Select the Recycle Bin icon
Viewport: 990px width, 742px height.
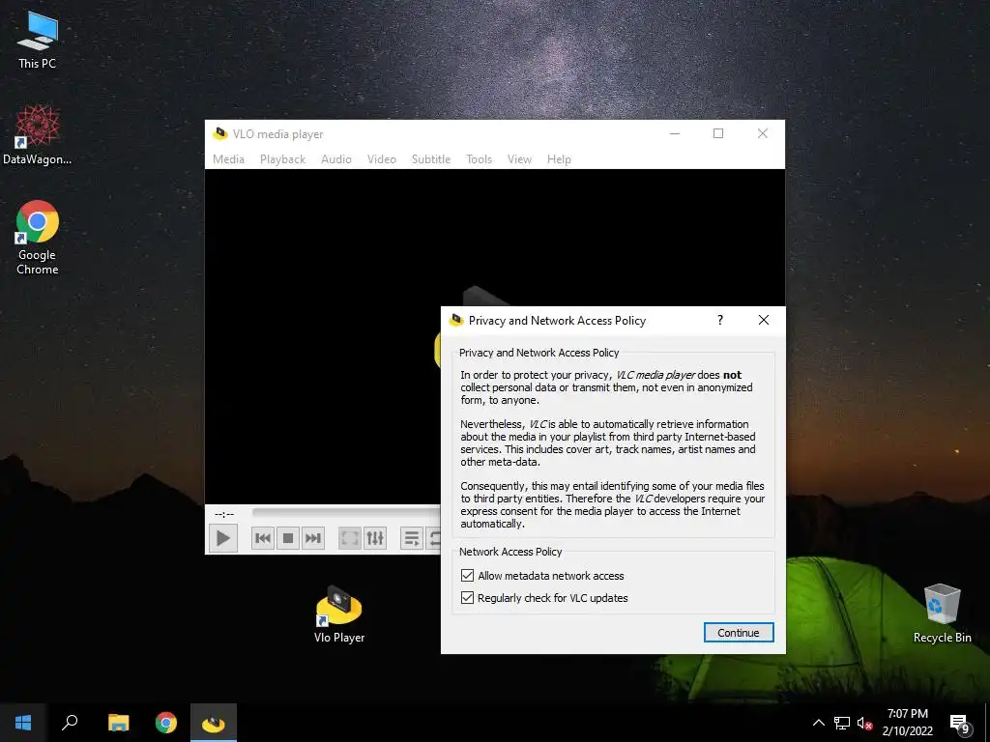click(x=942, y=613)
